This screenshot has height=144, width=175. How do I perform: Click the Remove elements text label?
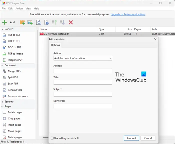18,96
